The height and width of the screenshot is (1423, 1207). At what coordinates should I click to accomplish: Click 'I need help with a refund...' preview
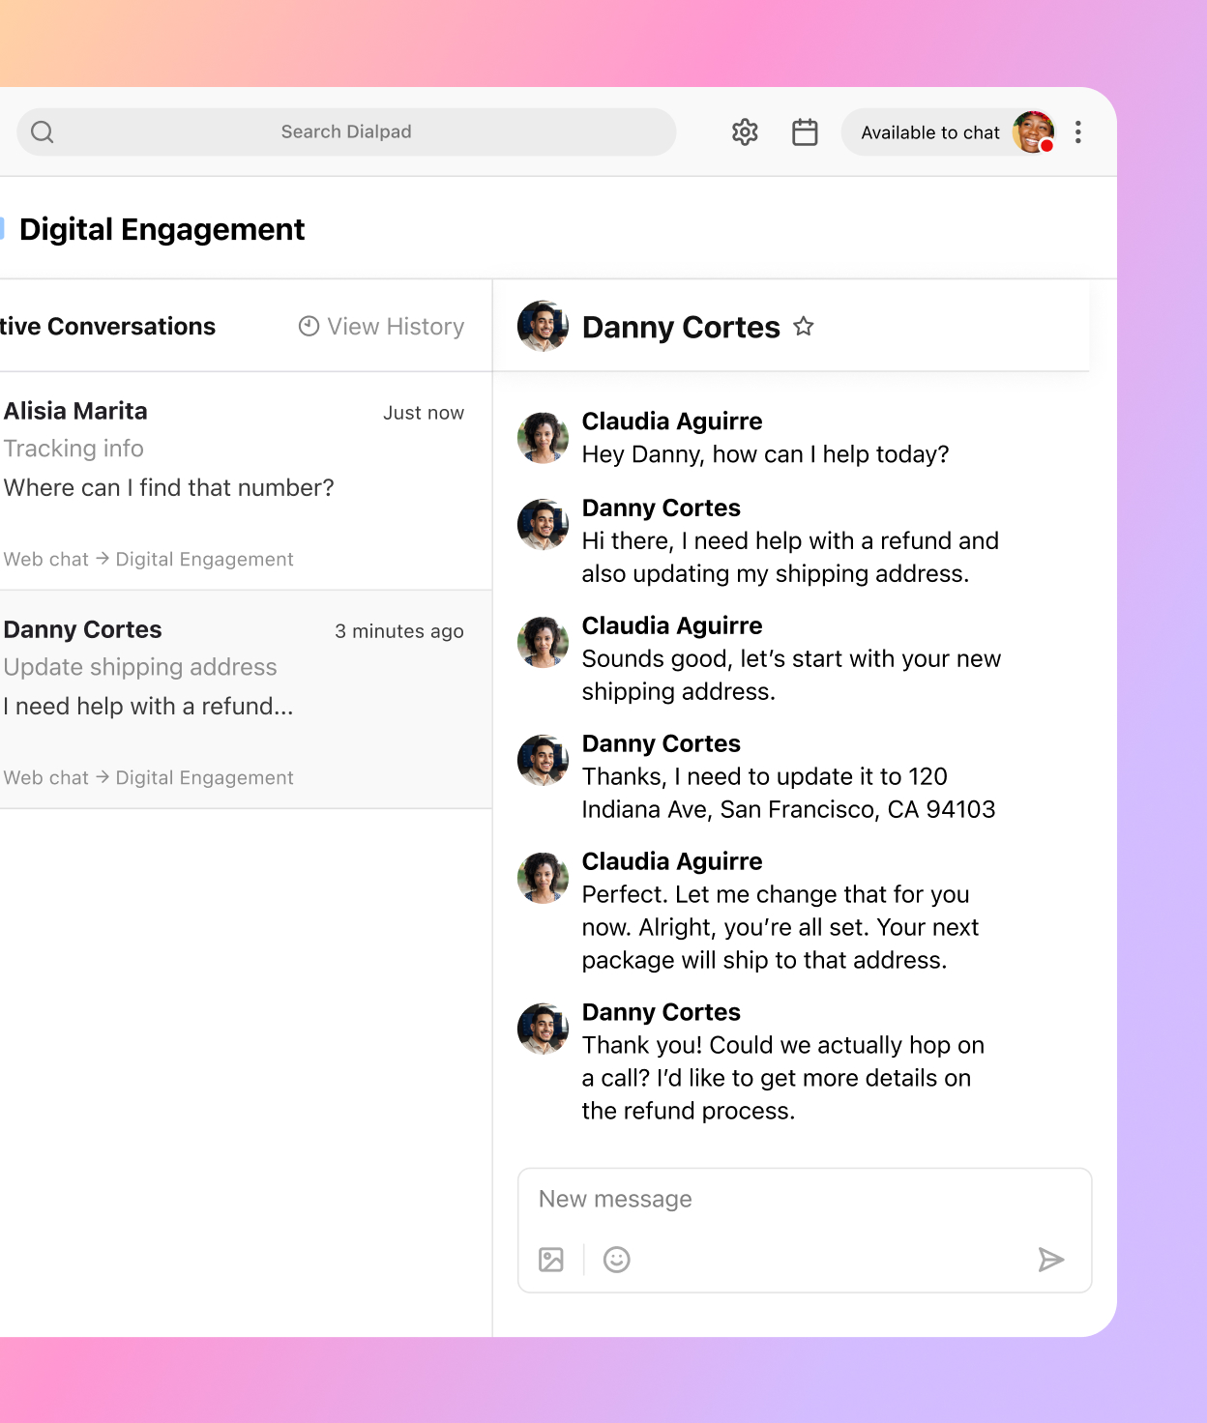pyautogui.click(x=148, y=707)
